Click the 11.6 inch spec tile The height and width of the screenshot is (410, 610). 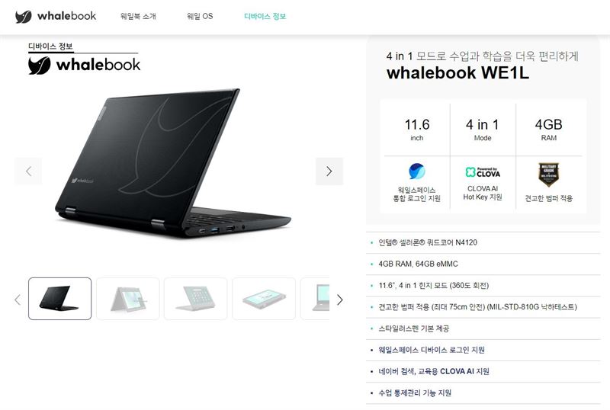(417, 130)
